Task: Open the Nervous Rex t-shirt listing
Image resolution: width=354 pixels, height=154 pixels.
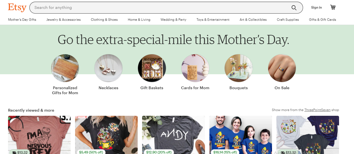Action: 39,135
